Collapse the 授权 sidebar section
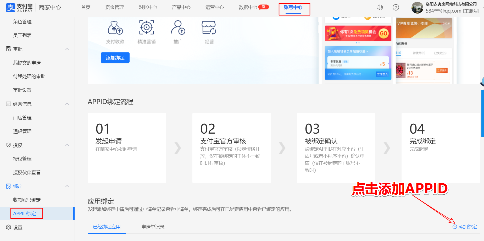 67,145
